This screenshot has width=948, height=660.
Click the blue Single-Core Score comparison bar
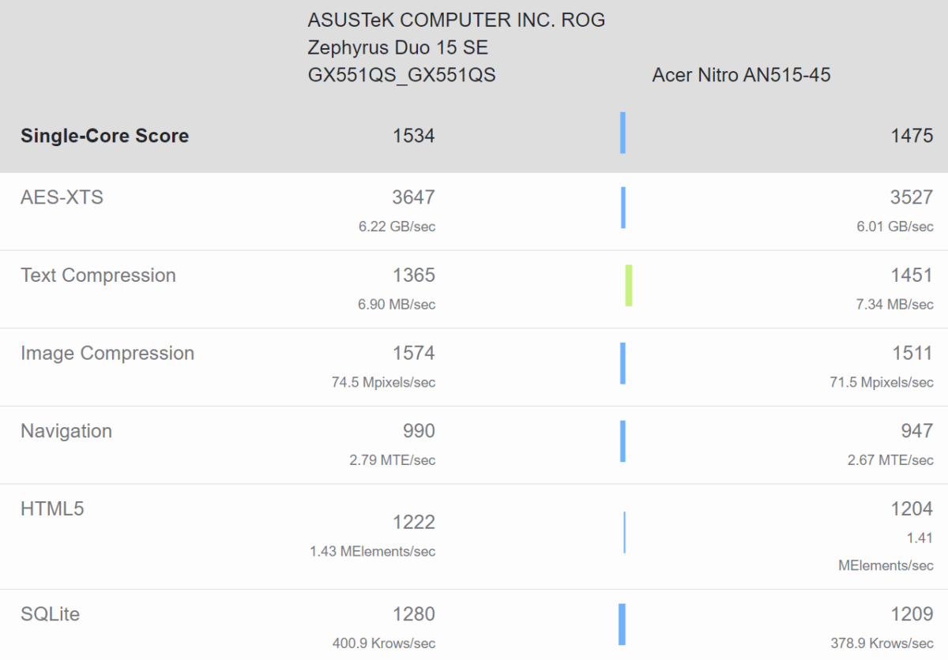tap(623, 133)
